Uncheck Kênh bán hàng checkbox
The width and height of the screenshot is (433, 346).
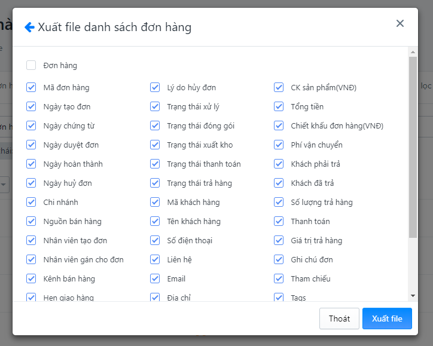pyautogui.click(x=31, y=278)
